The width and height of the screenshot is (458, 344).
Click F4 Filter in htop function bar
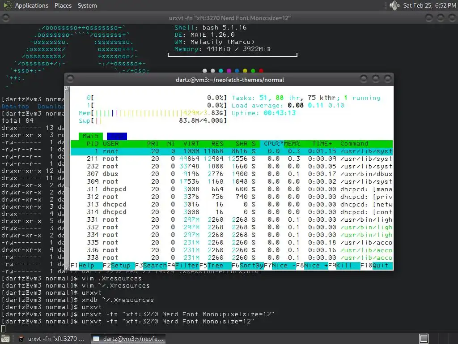pos(183,265)
